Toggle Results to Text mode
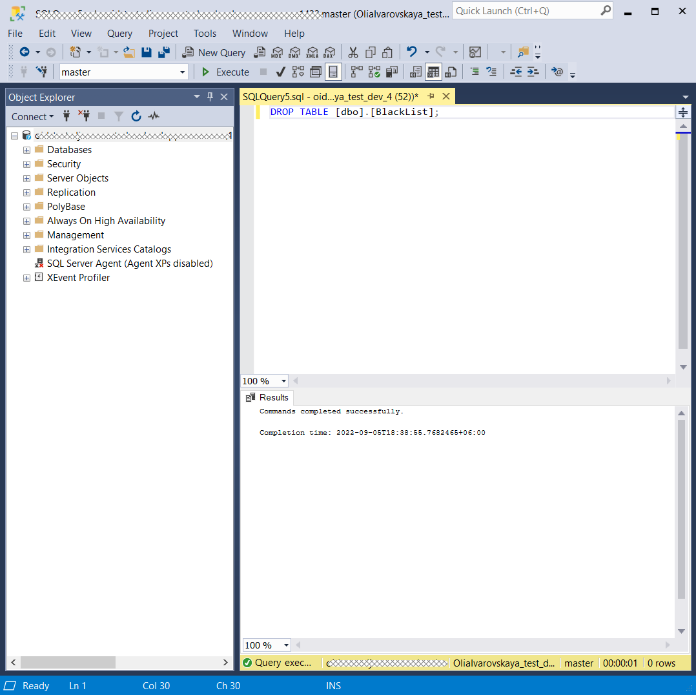696x695 pixels. pyautogui.click(x=416, y=72)
